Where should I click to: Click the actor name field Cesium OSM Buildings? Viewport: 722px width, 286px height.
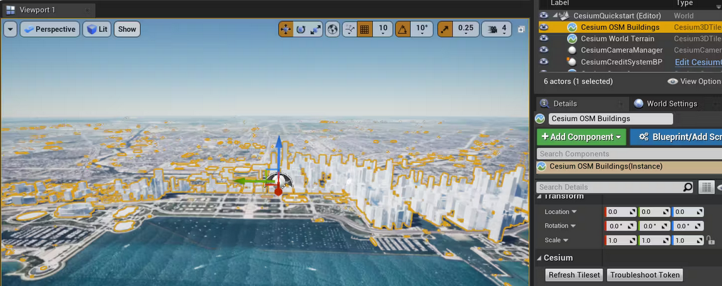click(611, 119)
